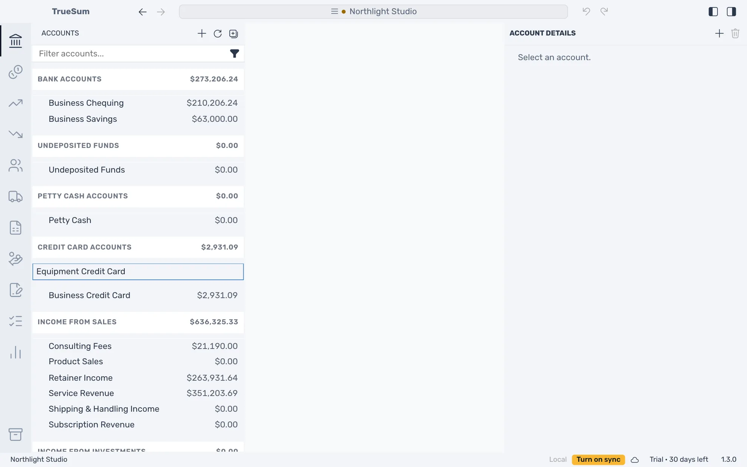Image resolution: width=747 pixels, height=467 pixels.
Task: Collapse the Credit Card Accounts group
Action: tap(138, 247)
